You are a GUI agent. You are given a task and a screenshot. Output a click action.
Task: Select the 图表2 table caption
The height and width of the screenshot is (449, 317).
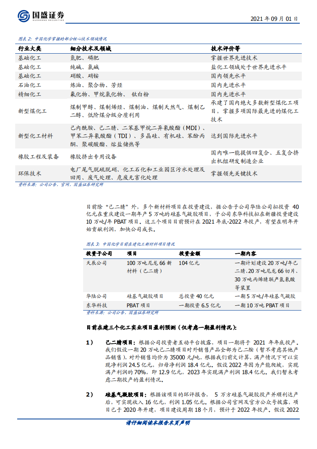[x=62, y=39]
